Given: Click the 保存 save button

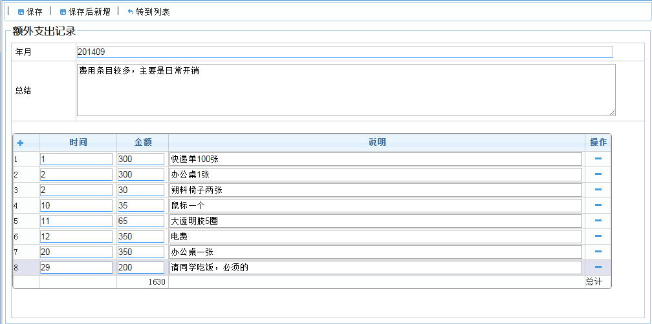Looking at the screenshot, I should (x=30, y=12).
